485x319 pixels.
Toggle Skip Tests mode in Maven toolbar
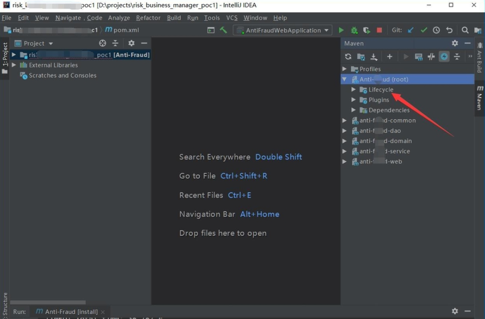point(444,57)
